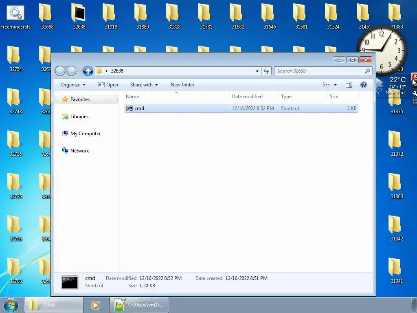The height and width of the screenshot is (313, 417).
Task: Click into the Search 32638 field
Action: (x=320, y=71)
